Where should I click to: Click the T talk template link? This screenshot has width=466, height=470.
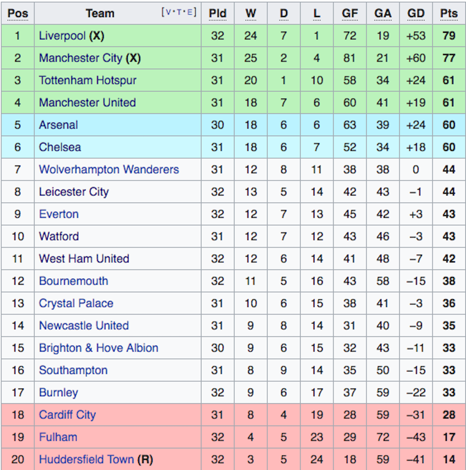click(179, 12)
